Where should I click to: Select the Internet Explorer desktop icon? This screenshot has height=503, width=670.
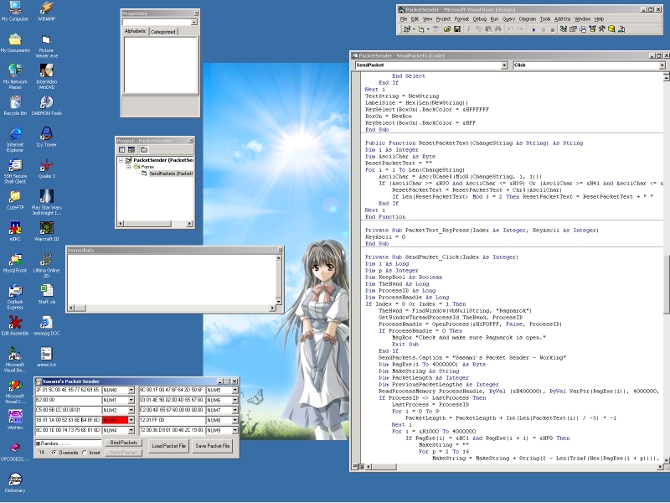click(x=15, y=139)
